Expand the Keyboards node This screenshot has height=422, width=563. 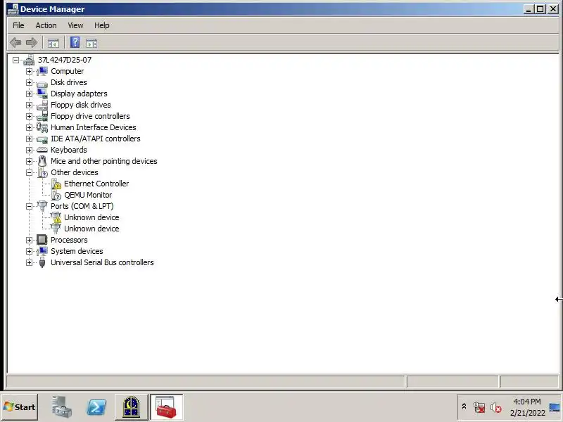[29, 150]
